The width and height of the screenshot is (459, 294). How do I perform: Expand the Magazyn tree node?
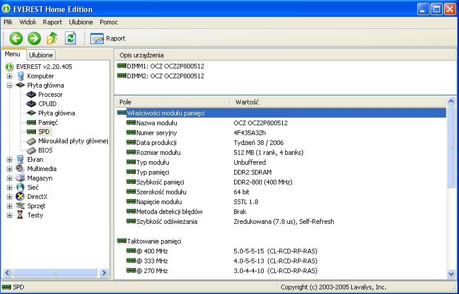click(9, 179)
